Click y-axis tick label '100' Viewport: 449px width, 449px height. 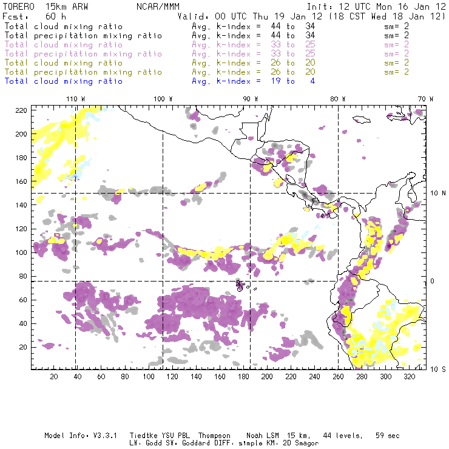click(x=21, y=252)
